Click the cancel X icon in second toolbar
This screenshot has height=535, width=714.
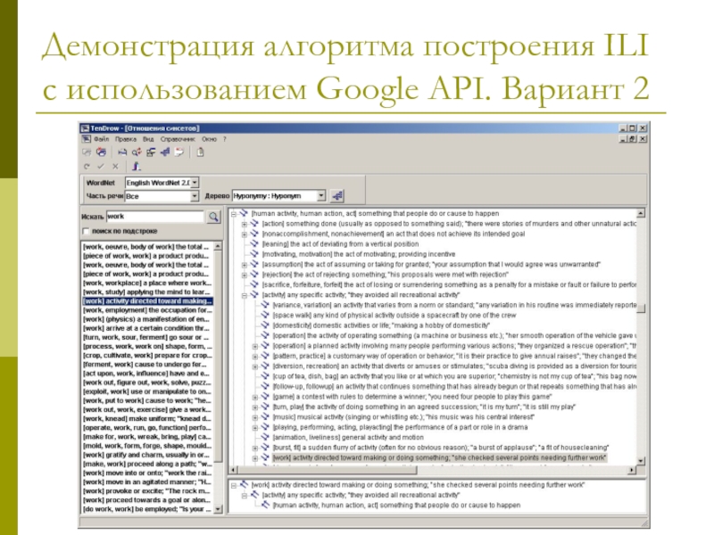click(116, 167)
